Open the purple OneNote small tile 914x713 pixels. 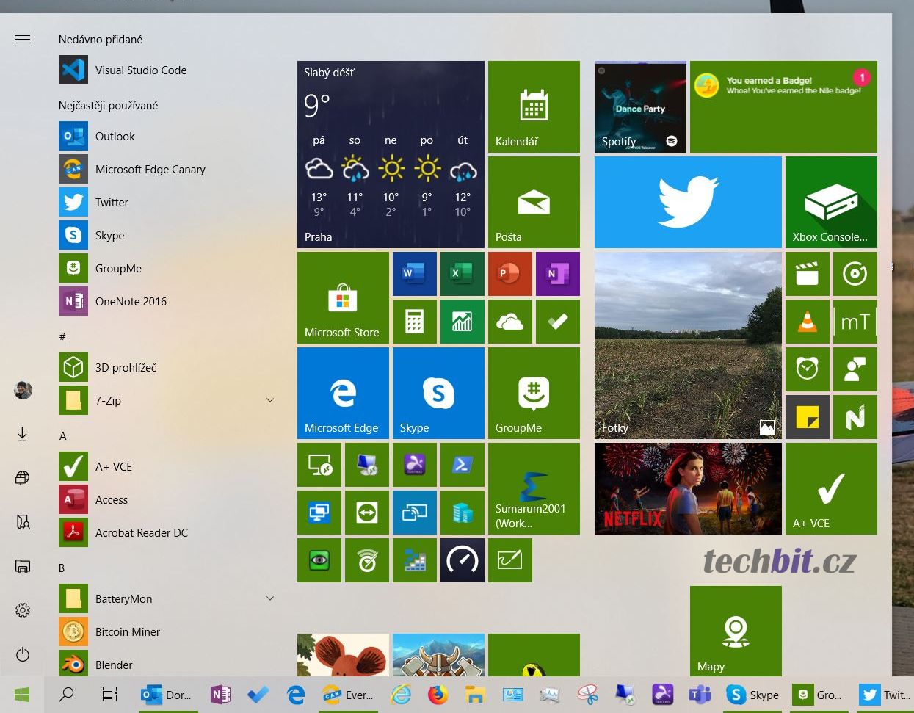tap(558, 274)
